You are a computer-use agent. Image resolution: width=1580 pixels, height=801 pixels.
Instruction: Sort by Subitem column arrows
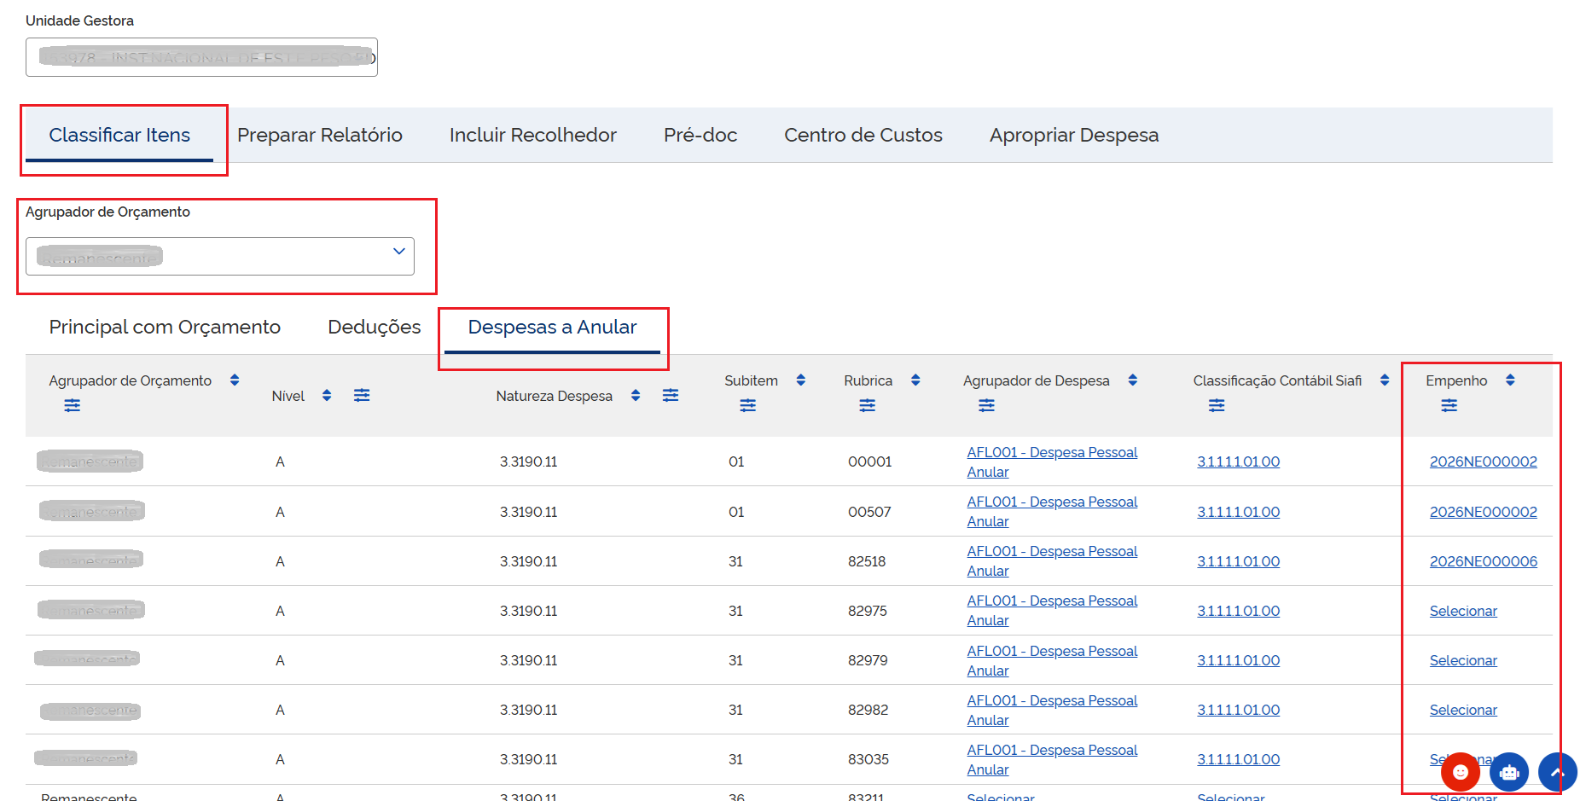pyautogui.click(x=800, y=380)
